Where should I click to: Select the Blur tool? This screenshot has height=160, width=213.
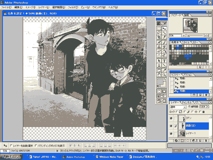coord(159,56)
